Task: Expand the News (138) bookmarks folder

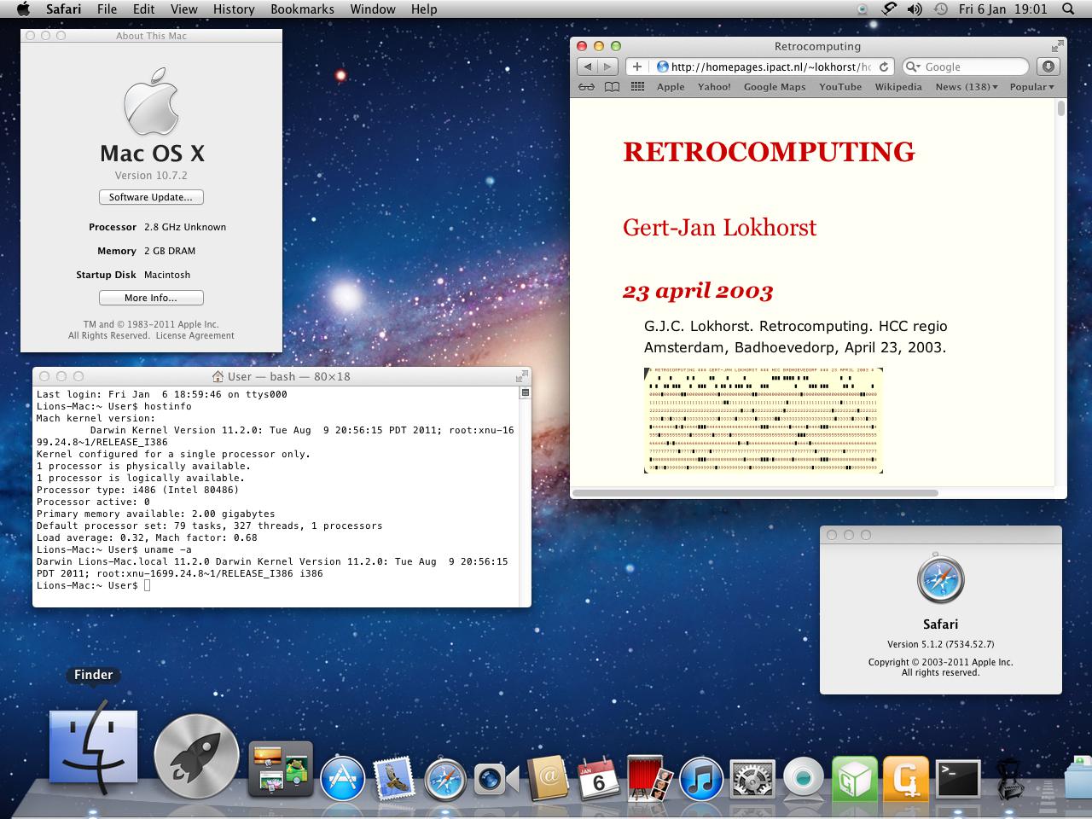Action: [967, 87]
